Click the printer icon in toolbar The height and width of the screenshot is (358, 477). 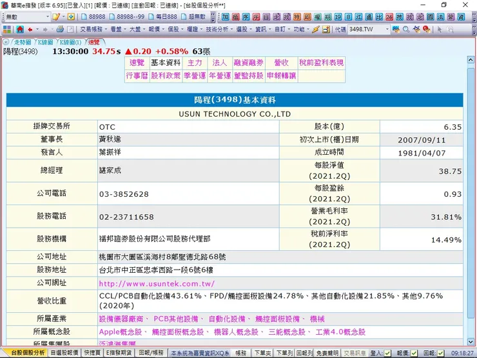point(60,29)
